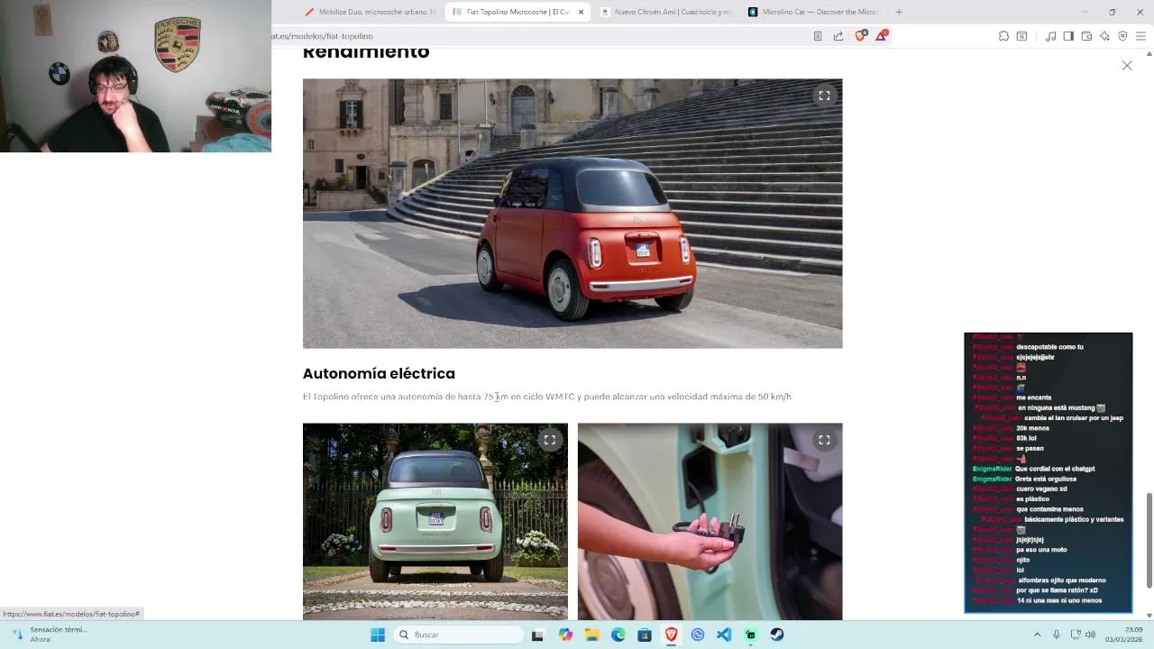Expand the mint green rear car image

coord(549,440)
